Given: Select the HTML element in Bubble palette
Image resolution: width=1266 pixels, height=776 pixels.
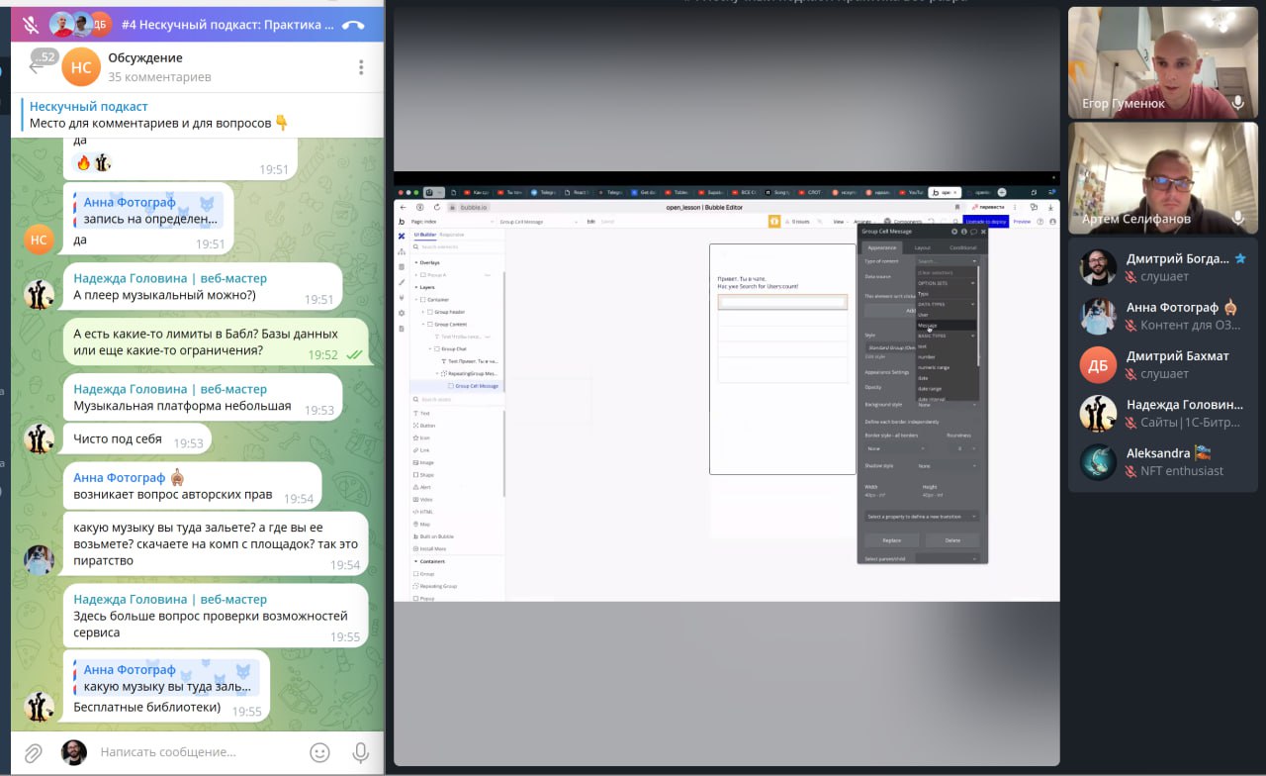Looking at the screenshot, I should coord(425,512).
